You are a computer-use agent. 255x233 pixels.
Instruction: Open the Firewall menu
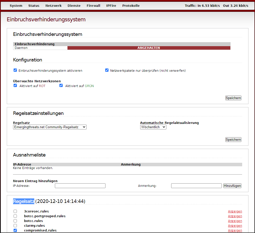(x=93, y=6)
